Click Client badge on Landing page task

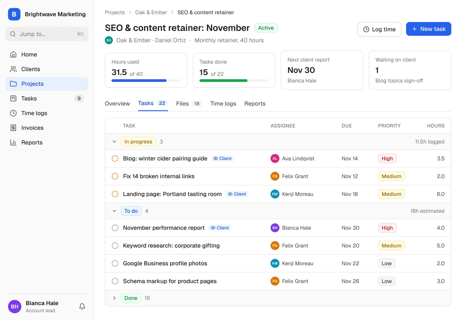[237, 194]
